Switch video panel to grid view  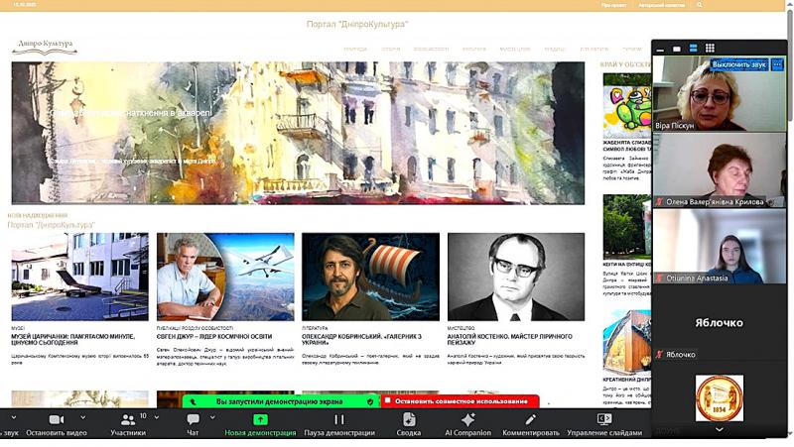tap(710, 48)
